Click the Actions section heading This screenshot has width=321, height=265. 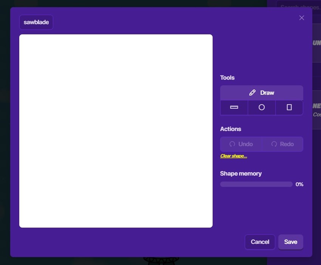(x=230, y=129)
